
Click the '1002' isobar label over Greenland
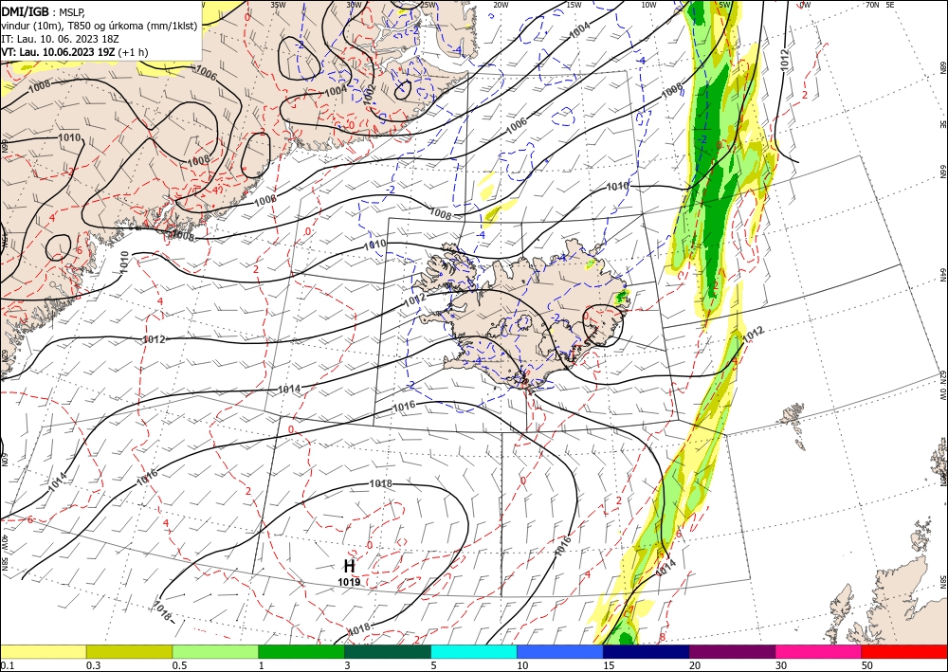click(370, 95)
